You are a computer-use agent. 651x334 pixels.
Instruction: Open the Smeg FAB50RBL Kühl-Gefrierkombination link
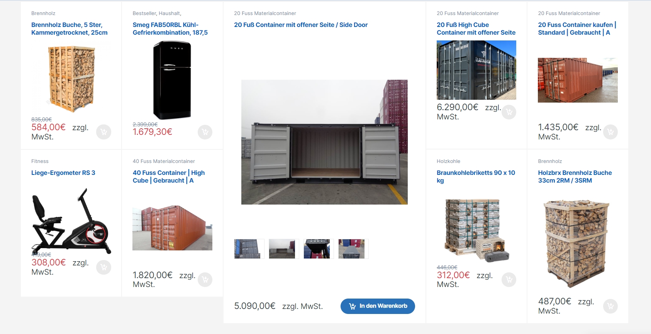pos(170,29)
